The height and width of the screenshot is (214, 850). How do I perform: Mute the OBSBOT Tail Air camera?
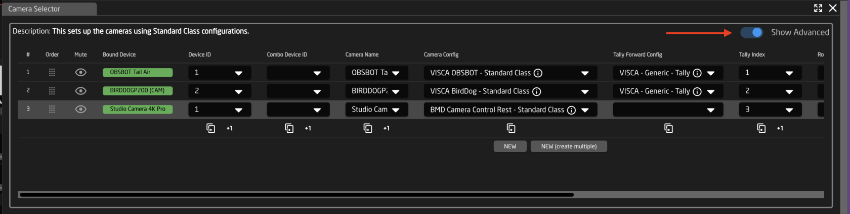(80, 73)
